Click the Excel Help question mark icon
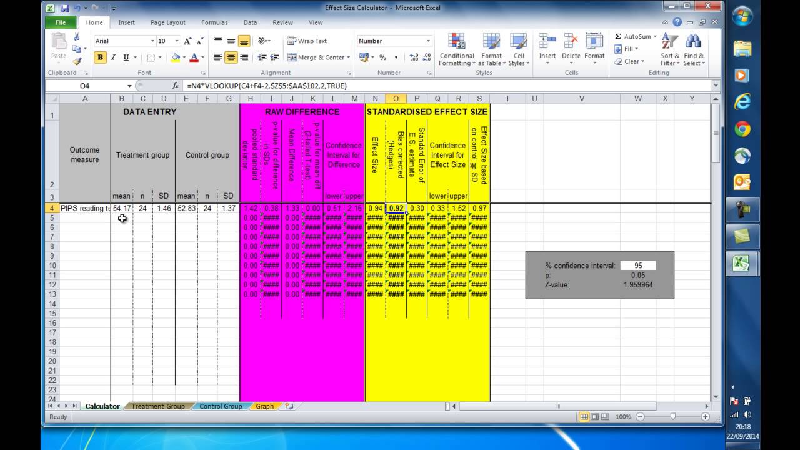The image size is (800, 450). 678,22
